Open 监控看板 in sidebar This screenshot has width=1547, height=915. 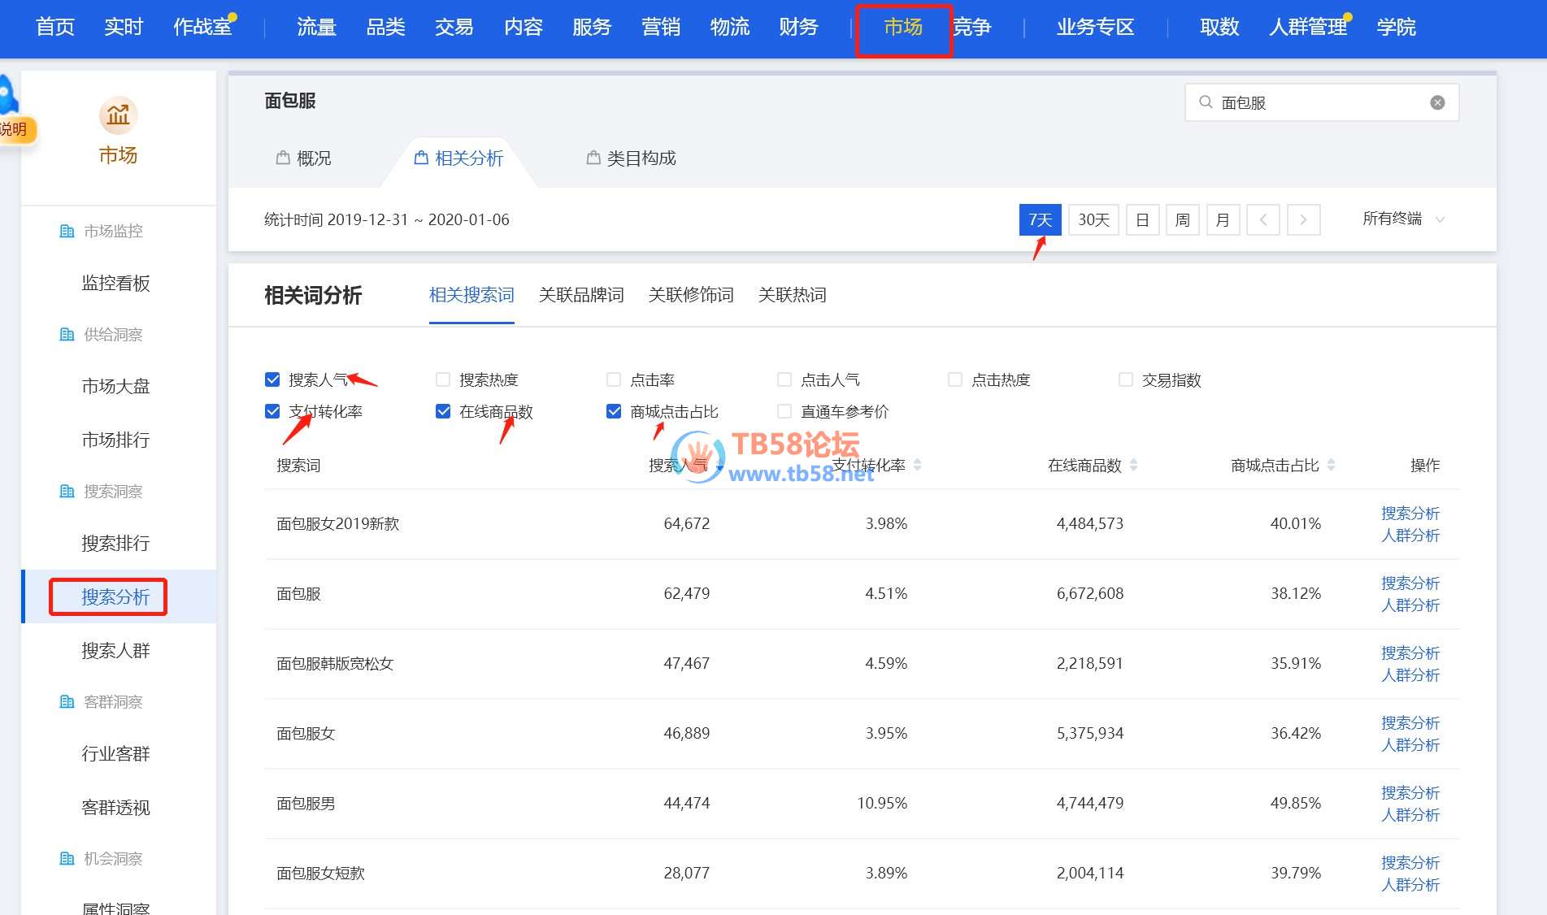tap(116, 283)
